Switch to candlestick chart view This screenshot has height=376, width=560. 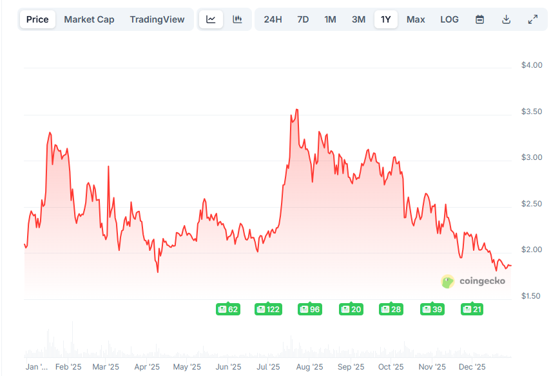(x=237, y=19)
